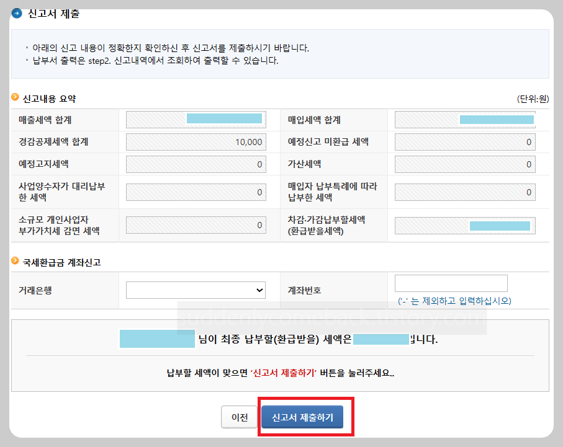The height and width of the screenshot is (447, 563).
Task: Click the blue arrow icon beside 신고서 제출 title
Action: click(16, 14)
